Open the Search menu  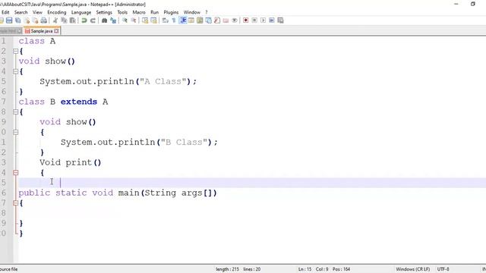click(21, 12)
